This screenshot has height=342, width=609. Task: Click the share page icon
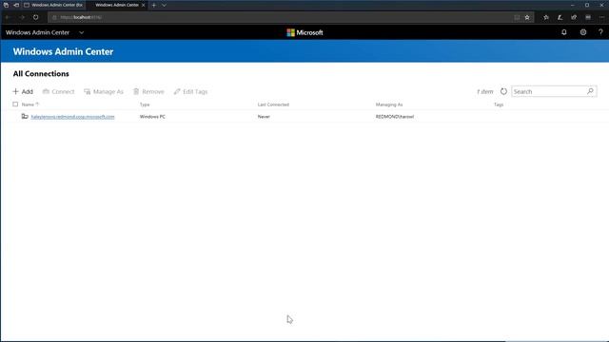click(x=574, y=17)
